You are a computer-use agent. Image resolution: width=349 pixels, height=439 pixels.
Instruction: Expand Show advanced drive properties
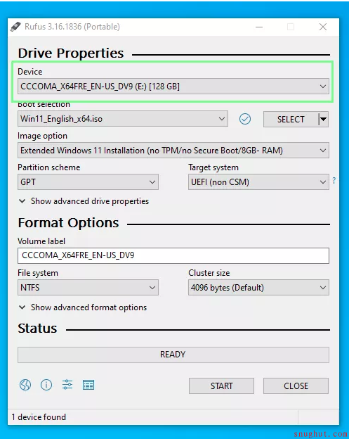pos(84,201)
